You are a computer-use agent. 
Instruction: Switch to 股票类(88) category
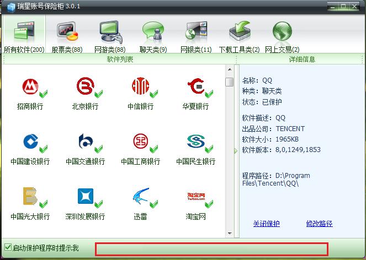pyautogui.click(x=67, y=37)
